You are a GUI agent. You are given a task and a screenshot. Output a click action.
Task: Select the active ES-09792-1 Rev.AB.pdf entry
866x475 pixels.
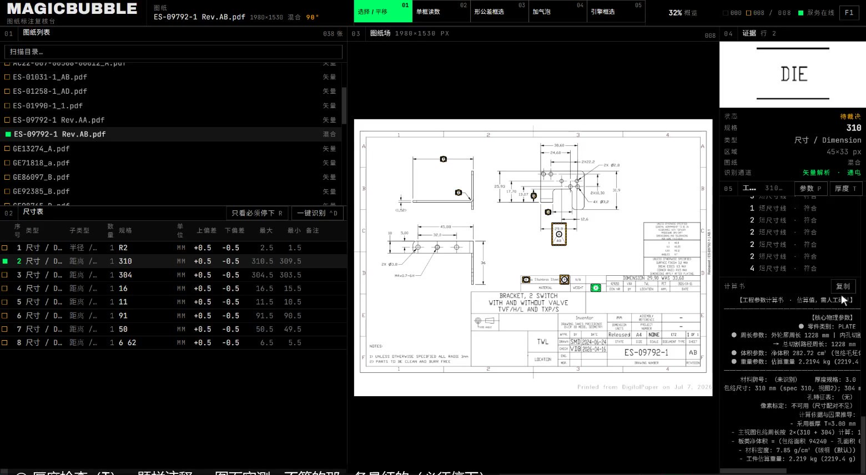pyautogui.click(x=171, y=134)
